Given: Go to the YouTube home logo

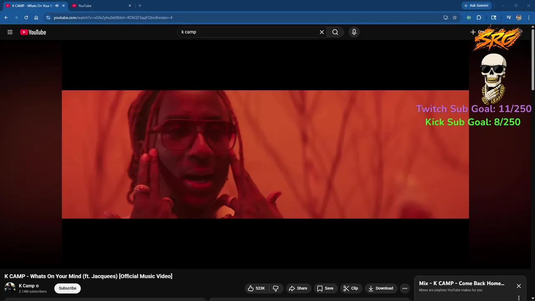Looking at the screenshot, I should [33, 32].
